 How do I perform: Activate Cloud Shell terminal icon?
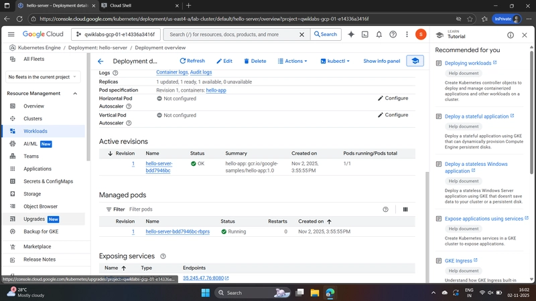(365, 34)
